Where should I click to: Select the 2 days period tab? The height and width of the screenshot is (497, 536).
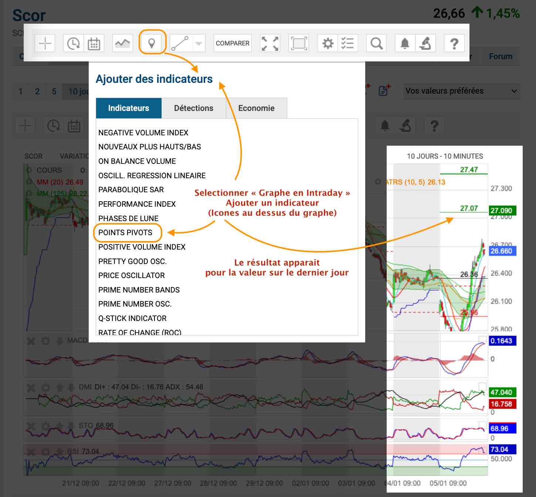click(37, 91)
